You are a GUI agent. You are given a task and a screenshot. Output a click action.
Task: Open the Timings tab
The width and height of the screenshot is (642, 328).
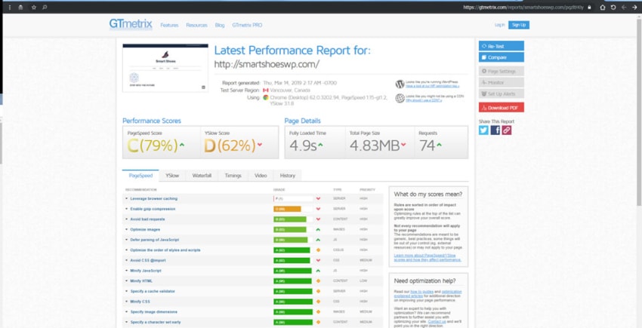pyautogui.click(x=233, y=176)
